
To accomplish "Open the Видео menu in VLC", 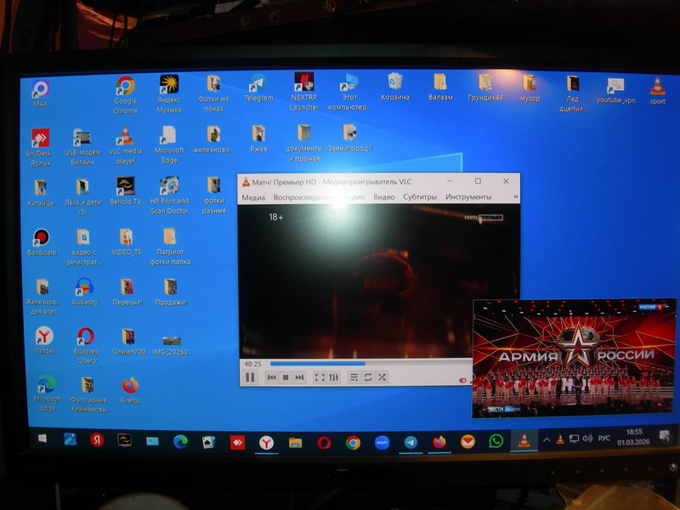I will coord(384,197).
